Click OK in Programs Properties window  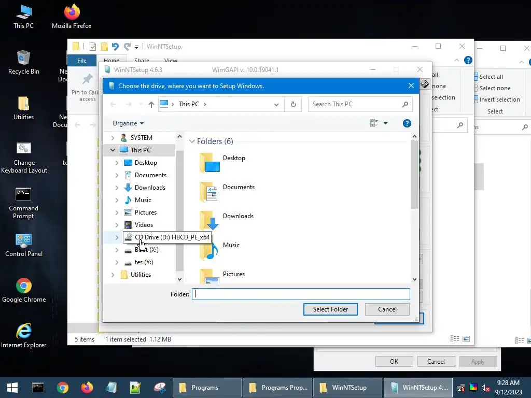point(394,361)
